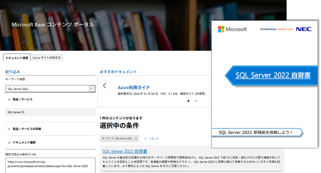The width and height of the screenshot is (321, 173).
Task: Click the NEC logo on the PDF cover
Action: (304, 29)
